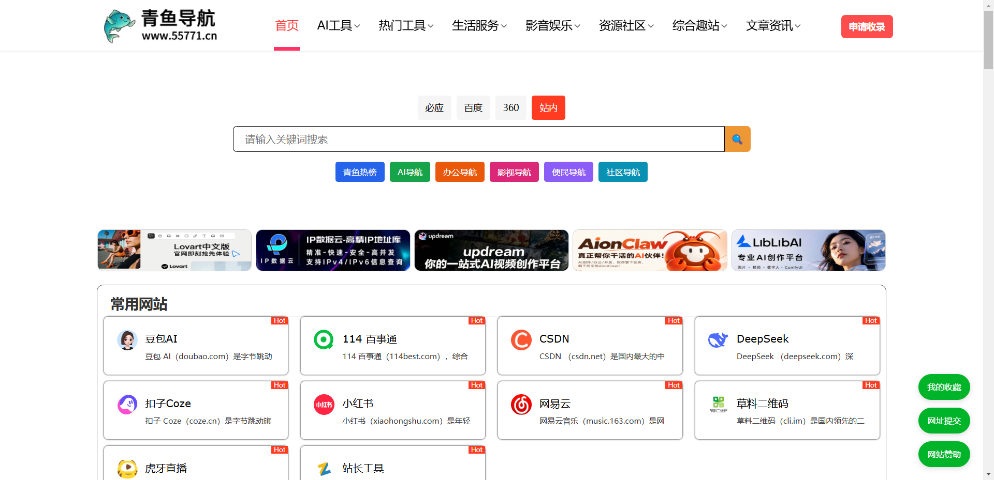Expand the 综合趣站 dropdown menu
The image size is (994, 480).
coord(700,26)
